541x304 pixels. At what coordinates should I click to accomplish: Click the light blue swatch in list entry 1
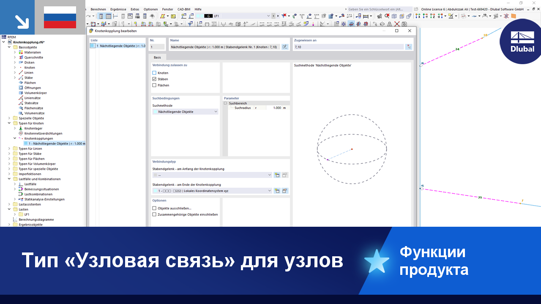coord(93,46)
